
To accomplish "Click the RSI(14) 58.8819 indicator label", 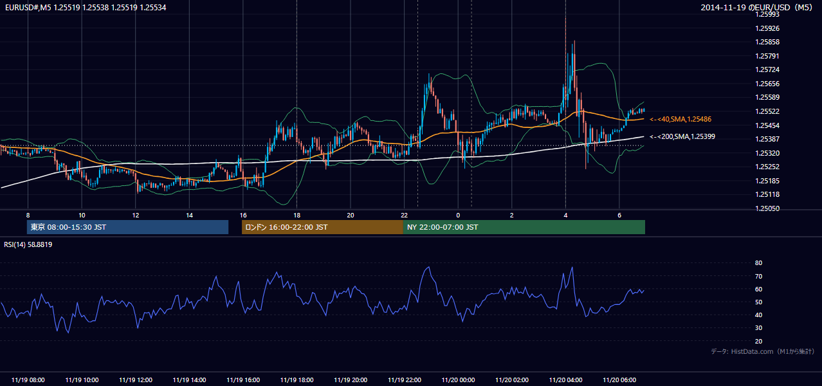I will coord(28,244).
